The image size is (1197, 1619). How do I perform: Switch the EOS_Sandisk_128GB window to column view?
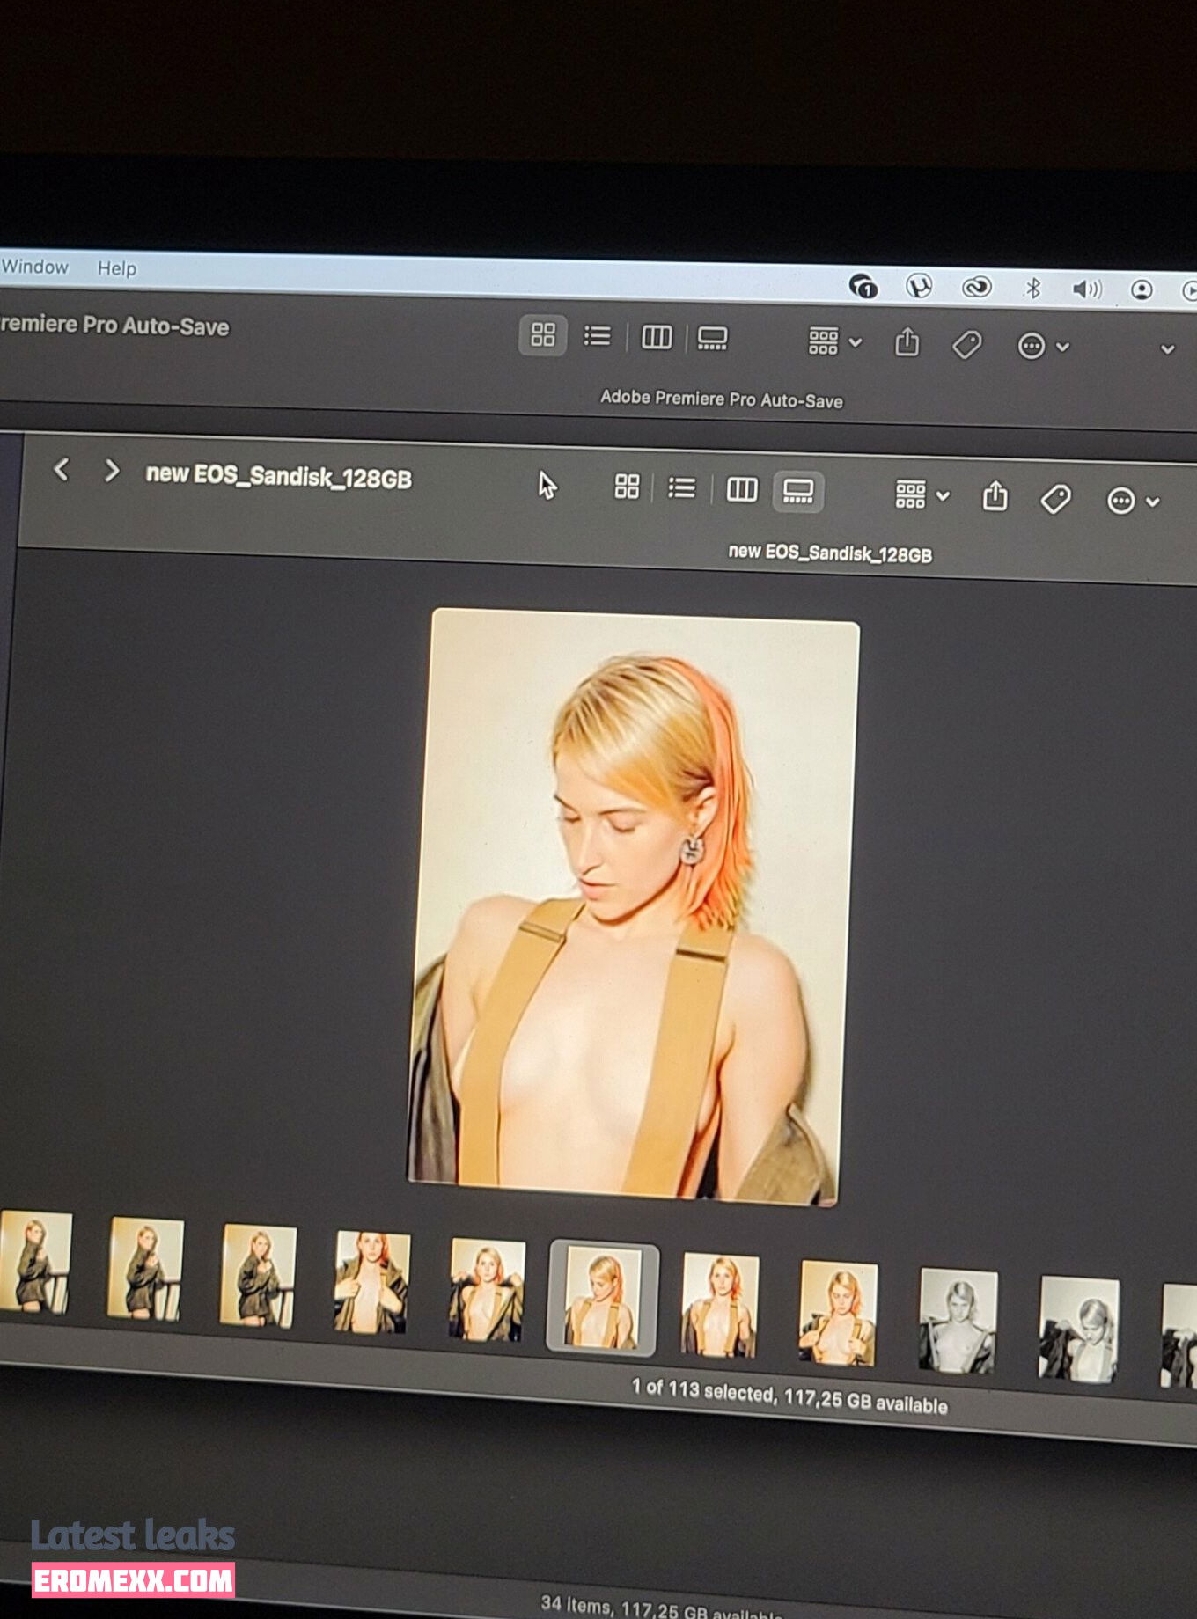pos(742,489)
